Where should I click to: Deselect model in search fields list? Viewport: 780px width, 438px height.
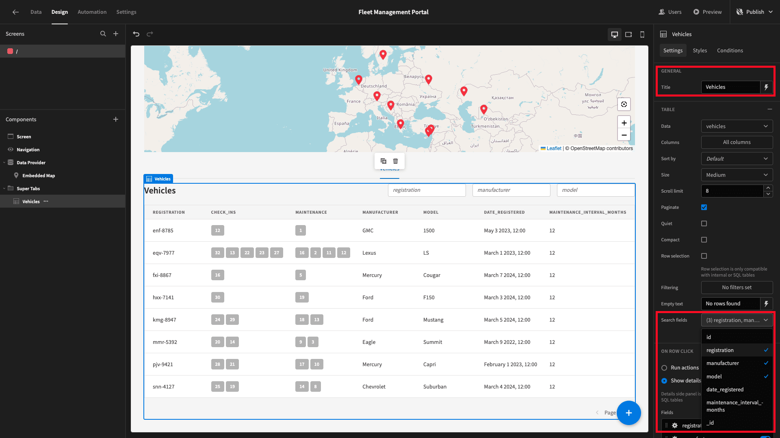click(x=737, y=376)
